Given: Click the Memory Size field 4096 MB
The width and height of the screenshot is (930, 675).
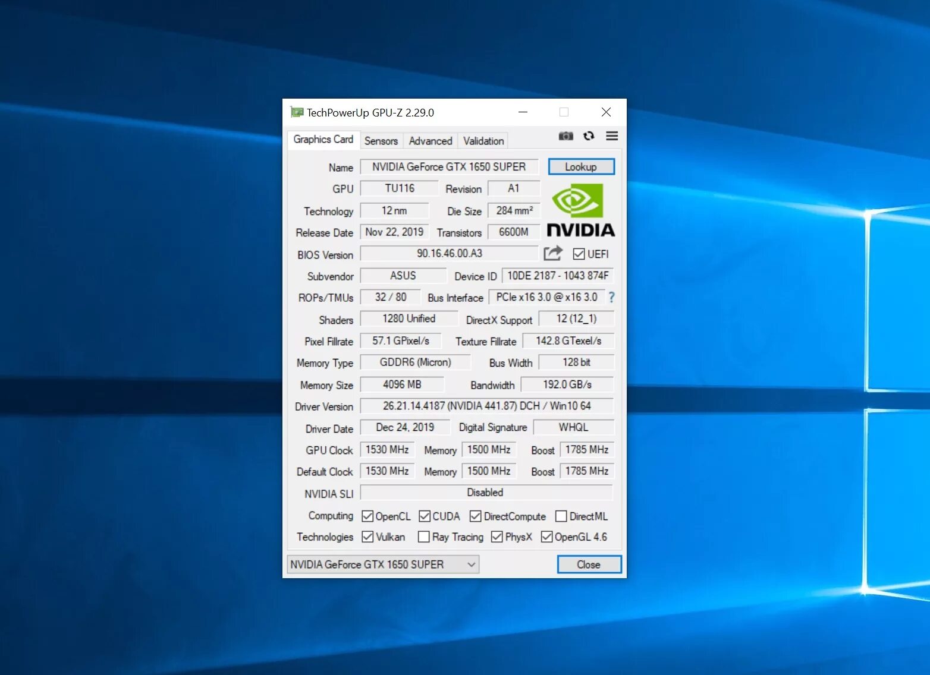Looking at the screenshot, I should (402, 384).
